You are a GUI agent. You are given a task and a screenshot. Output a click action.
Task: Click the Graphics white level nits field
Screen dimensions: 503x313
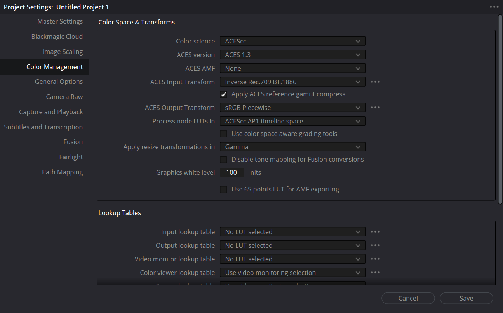tap(232, 172)
